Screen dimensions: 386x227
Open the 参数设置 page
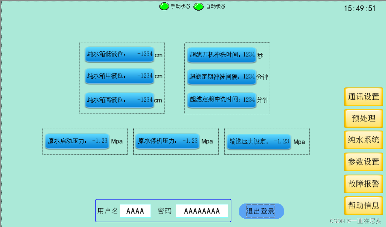(363, 162)
